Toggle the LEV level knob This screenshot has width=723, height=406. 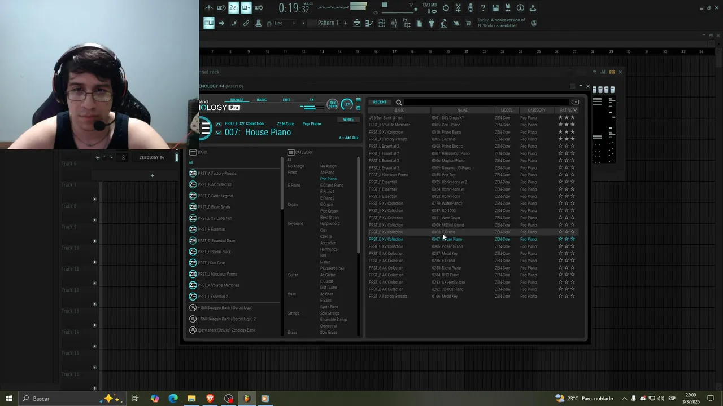(347, 104)
